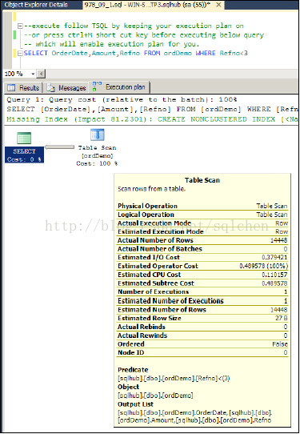Click the Actual Number of Batches row
Screen dimensions: 300x434
pos(202,249)
